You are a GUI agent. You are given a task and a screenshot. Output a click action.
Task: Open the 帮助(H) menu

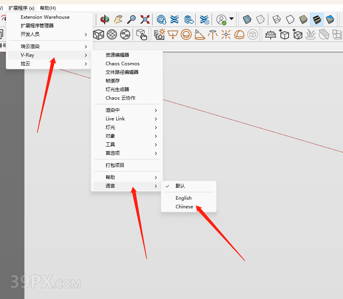pyautogui.click(x=48, y=8)
